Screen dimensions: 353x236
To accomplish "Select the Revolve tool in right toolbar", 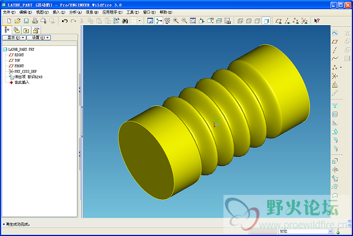I will tap(335, 170).
